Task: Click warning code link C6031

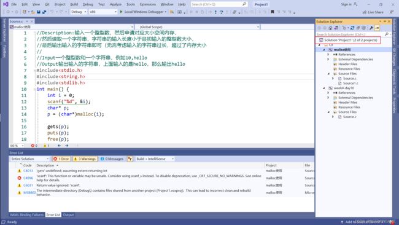Action: 28,185
